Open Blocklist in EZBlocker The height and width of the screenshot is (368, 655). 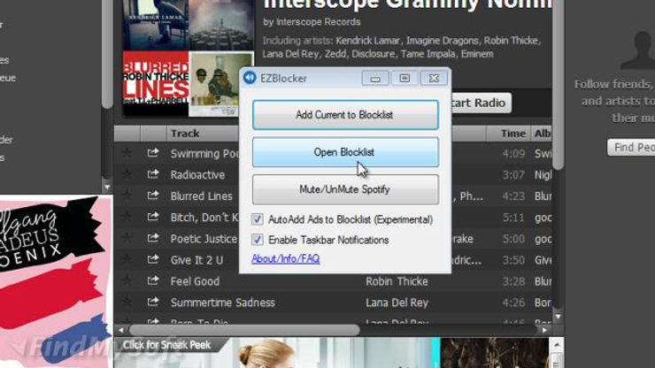[x=345, y=152]
